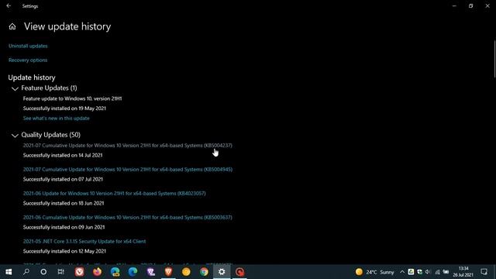Image resolution: width=496 pixels, height=279 pixels.
Task: Open taskbar search magnifier
Action: (26, 272)
